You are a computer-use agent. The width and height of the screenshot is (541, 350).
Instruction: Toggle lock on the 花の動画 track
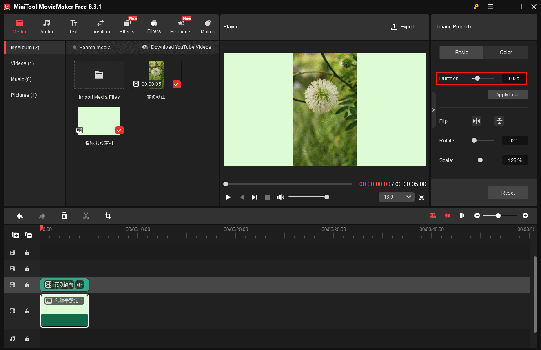coord(27,285)
